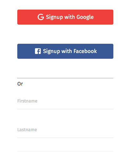Click the Firstname placeholder text
This screenshot has height=152, width=130.
click(27, 101)
